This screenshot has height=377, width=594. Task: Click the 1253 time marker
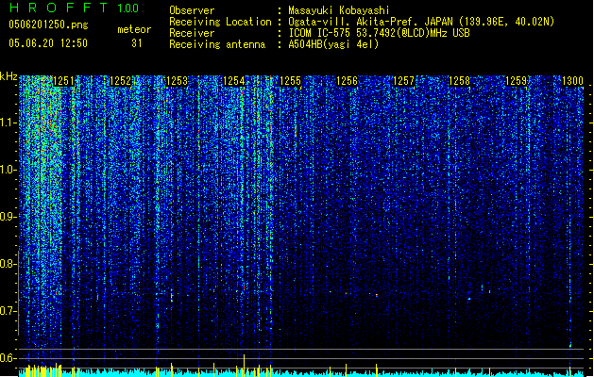pyautogui.click(x=177, y=81)
